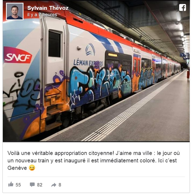View the 55 likes count

pyautogui.click(x=18, y=185)
